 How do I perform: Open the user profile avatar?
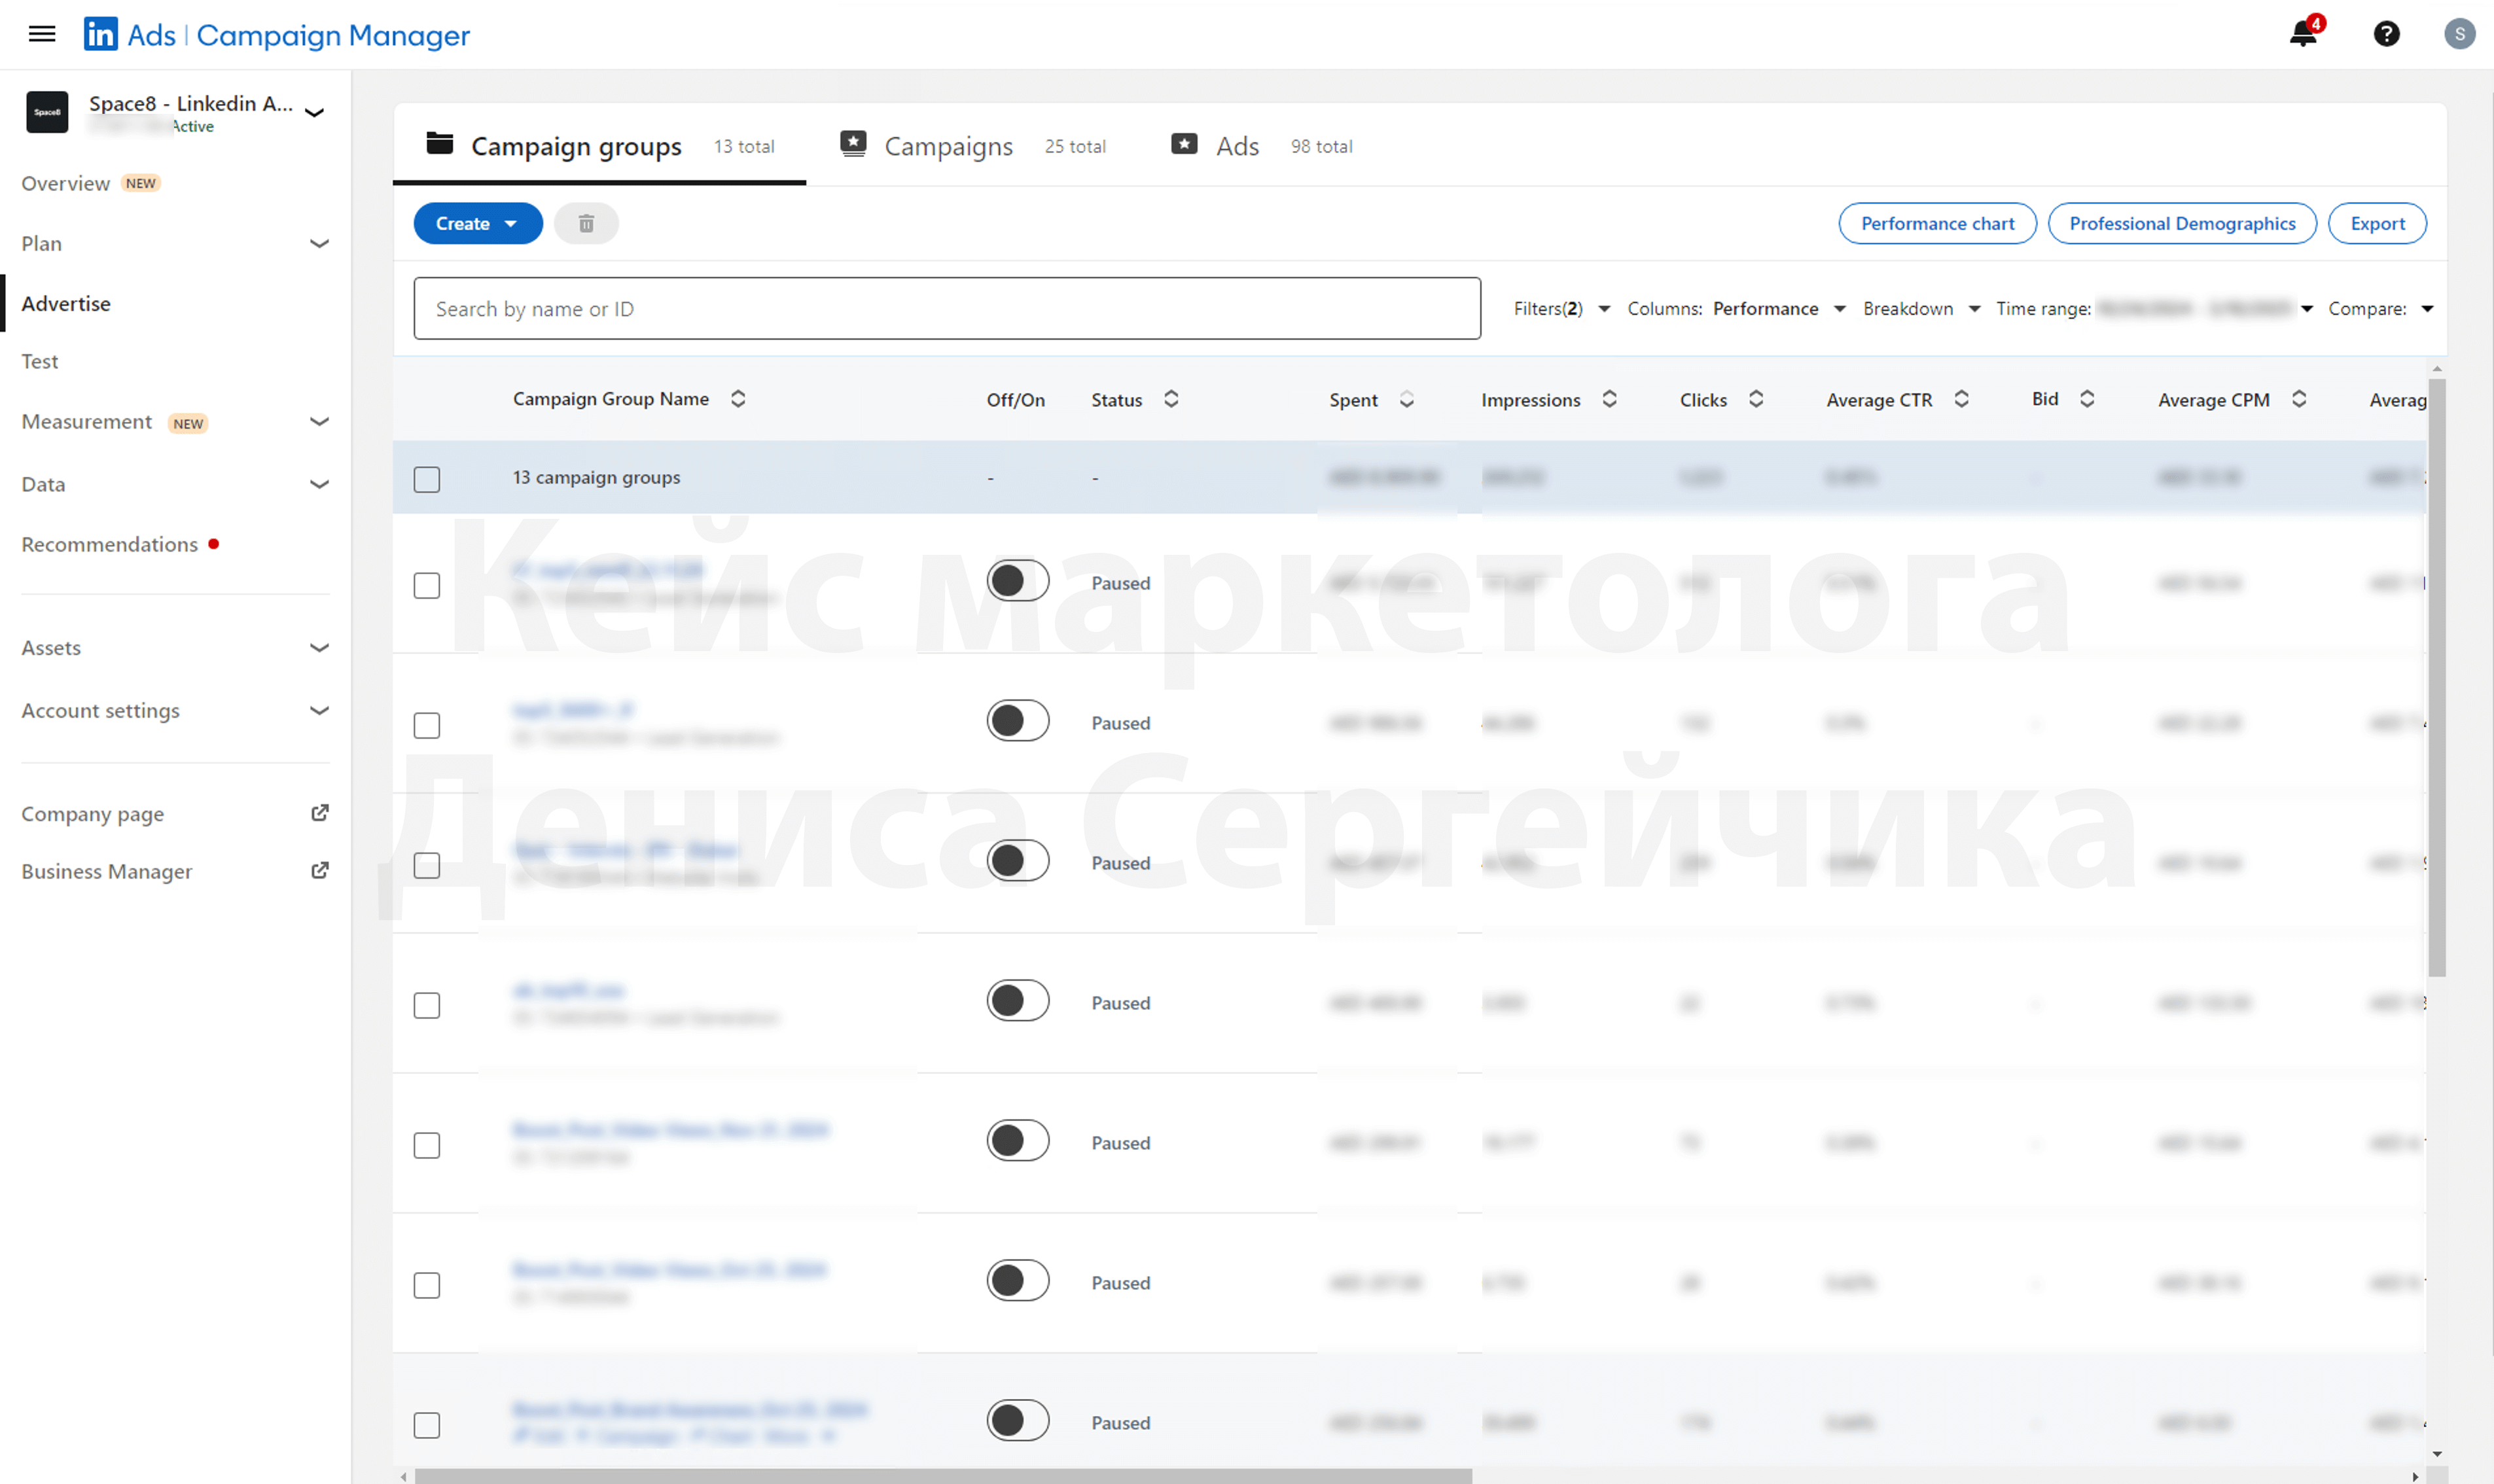pyautogui.click(x=2459, y=34)
